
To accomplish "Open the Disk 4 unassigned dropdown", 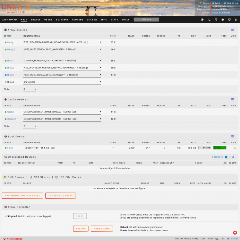I will click(62, 82).
